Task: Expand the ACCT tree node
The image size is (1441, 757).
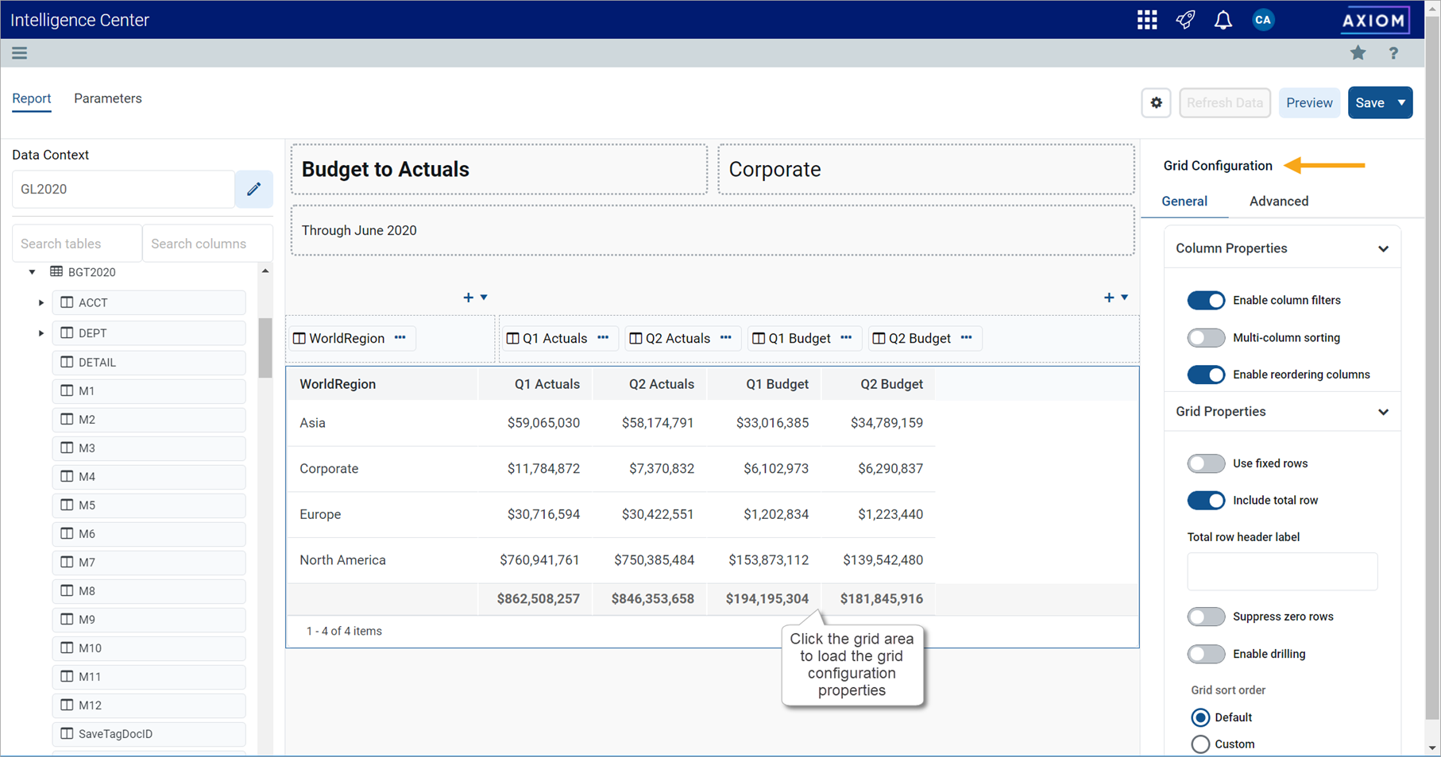Action: click(41, 302)
